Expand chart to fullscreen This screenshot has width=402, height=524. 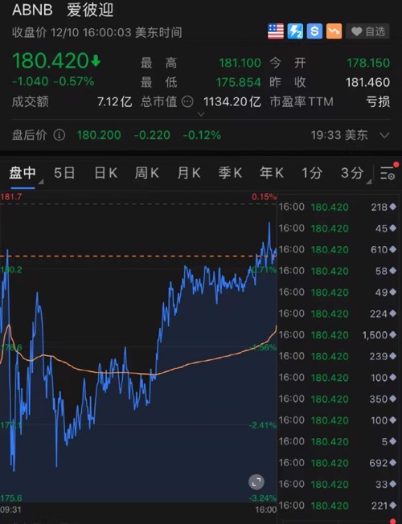256,482
